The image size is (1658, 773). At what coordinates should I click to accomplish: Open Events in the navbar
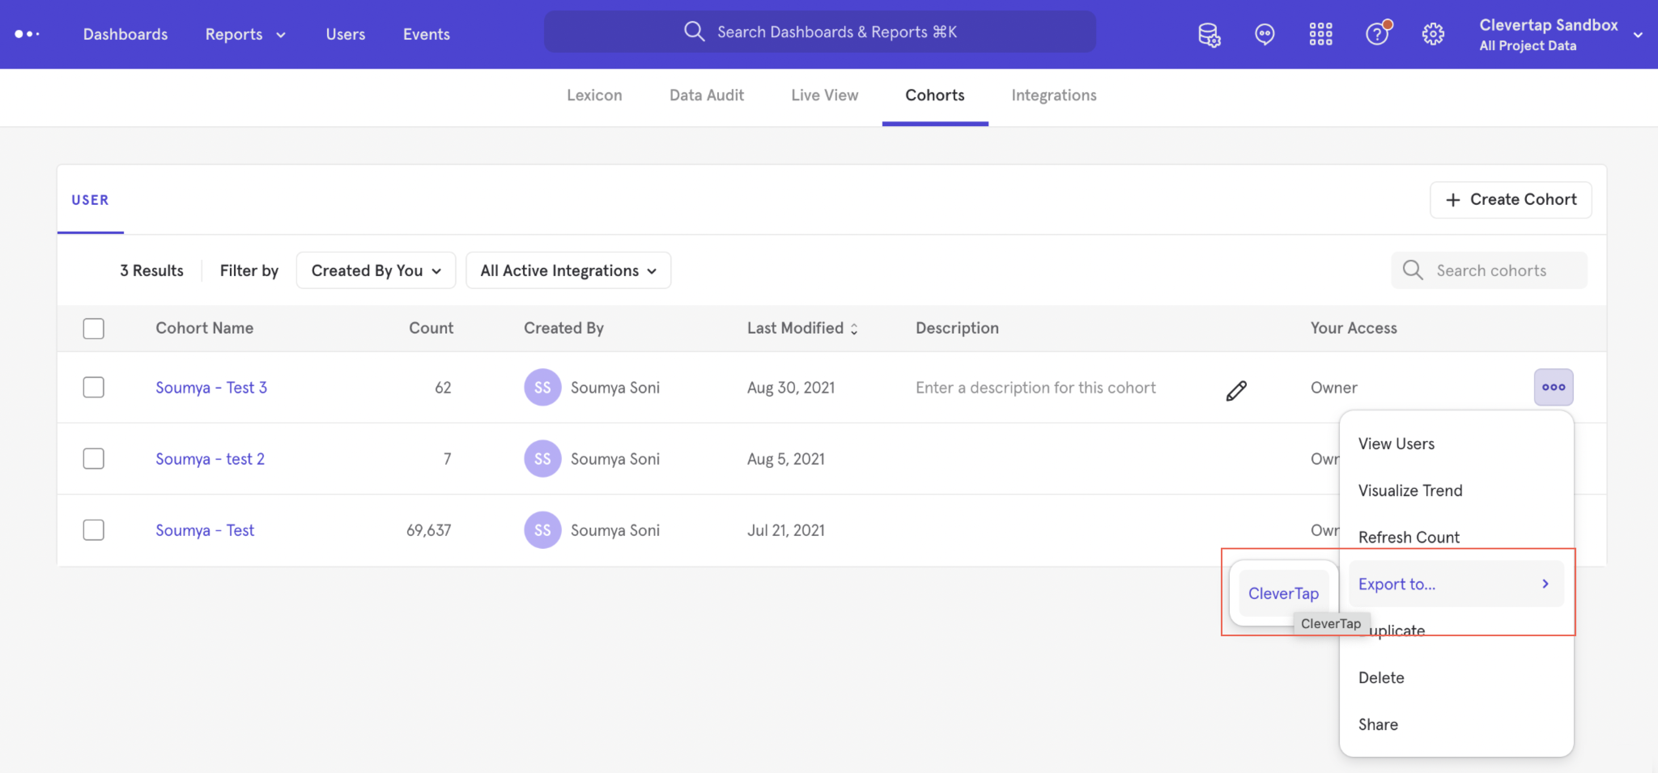point(426,34)
